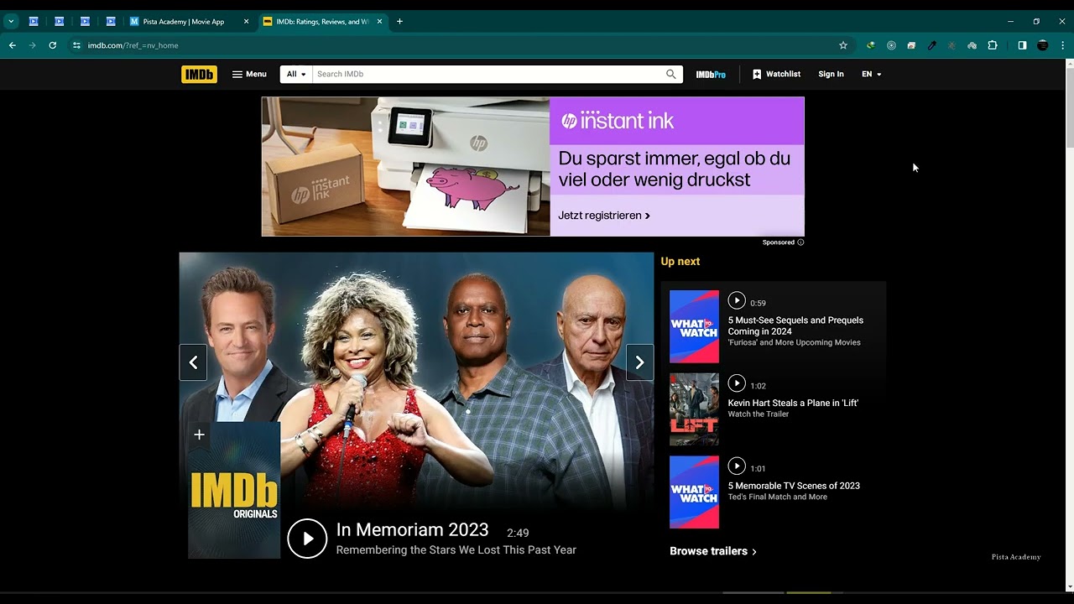Add In Memoriam 2023 to watchlist

199,435
